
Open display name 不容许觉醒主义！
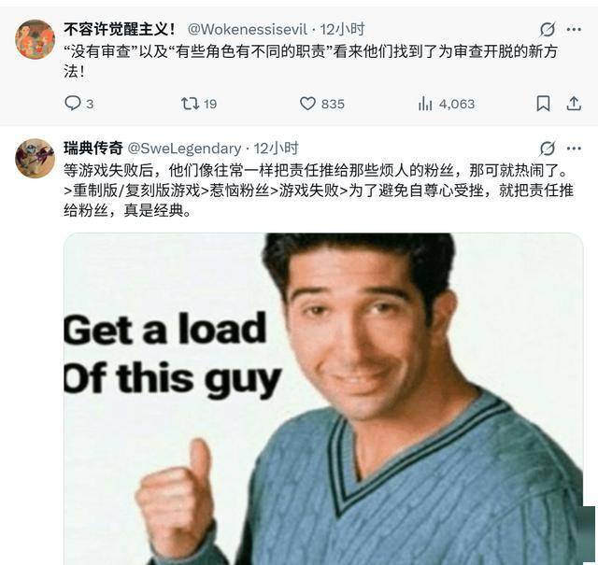(120, 29)
